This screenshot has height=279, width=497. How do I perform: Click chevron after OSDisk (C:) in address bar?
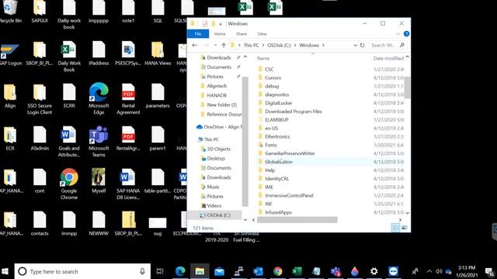(x=295, y=45)
